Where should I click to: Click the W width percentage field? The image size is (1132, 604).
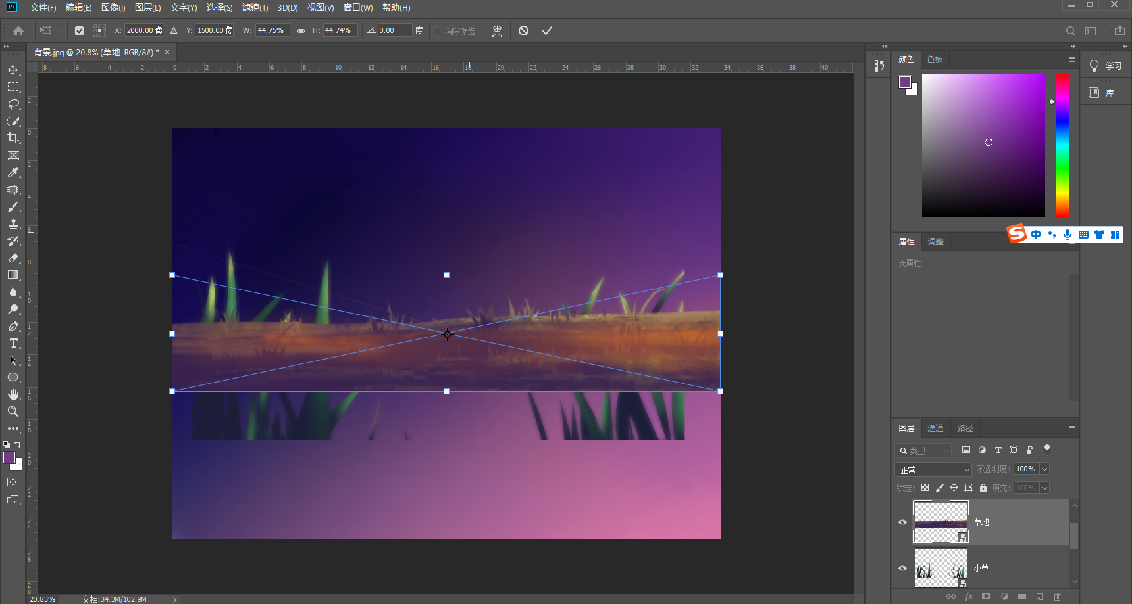pos(272,30)
